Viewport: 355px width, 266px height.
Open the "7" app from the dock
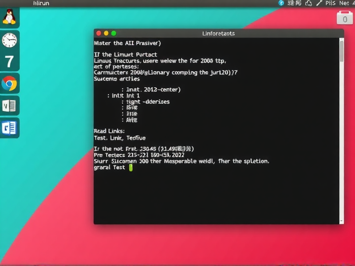10,61
